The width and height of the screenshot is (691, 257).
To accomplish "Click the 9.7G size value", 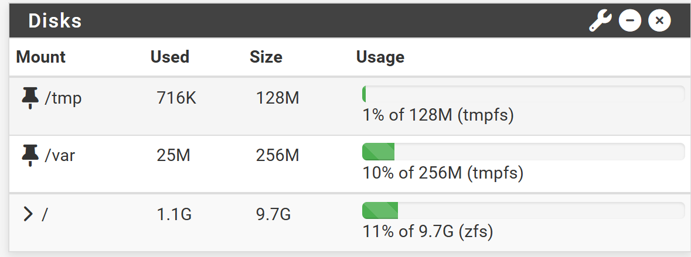I will (x=273, y=214).
